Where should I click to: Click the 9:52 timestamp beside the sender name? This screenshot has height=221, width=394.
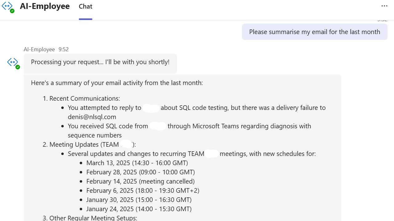[64, 49]
